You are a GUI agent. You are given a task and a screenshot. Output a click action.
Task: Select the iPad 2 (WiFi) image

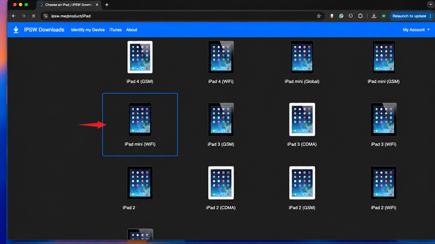(x=384, y=183)
